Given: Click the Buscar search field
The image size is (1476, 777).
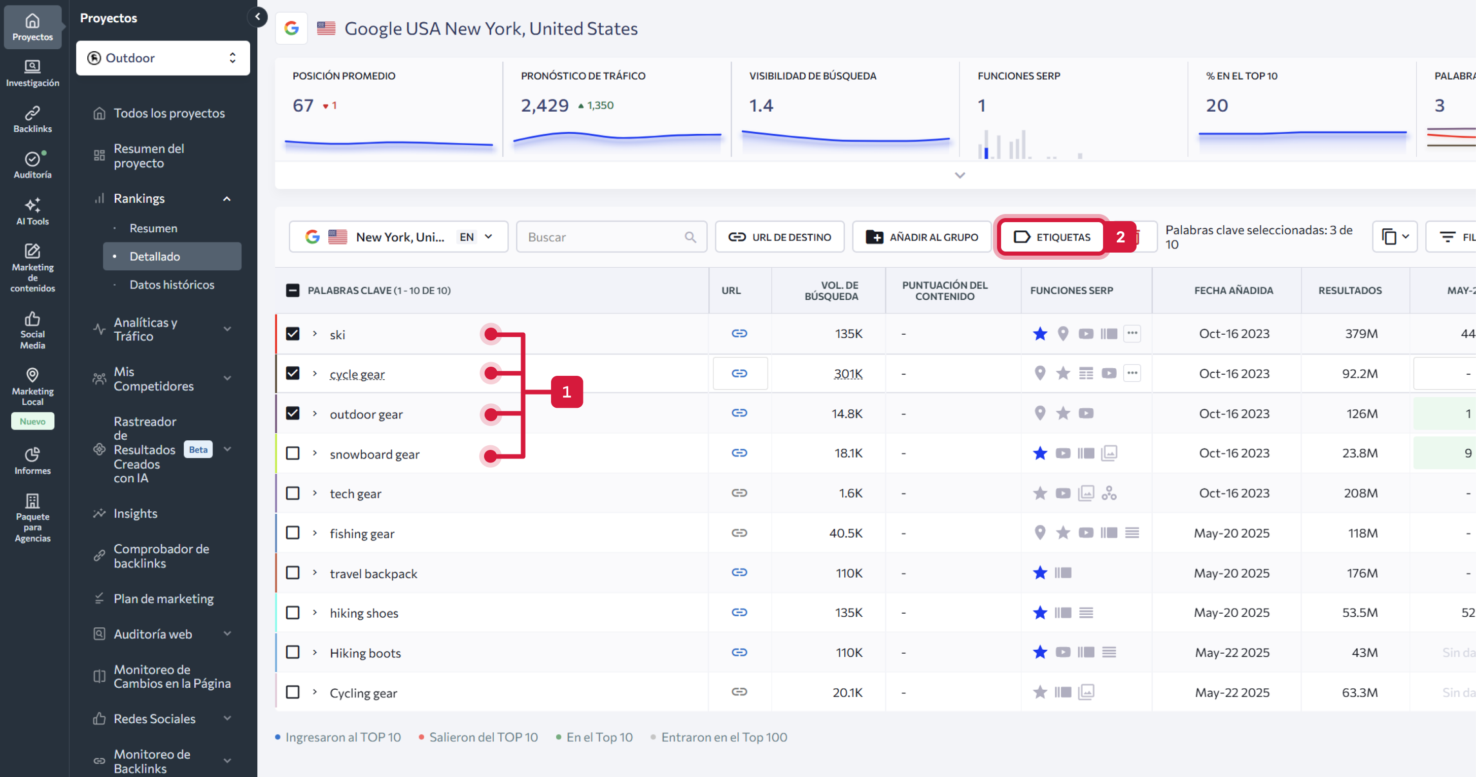Looking at the screenshot, I should tap(604, 237).
